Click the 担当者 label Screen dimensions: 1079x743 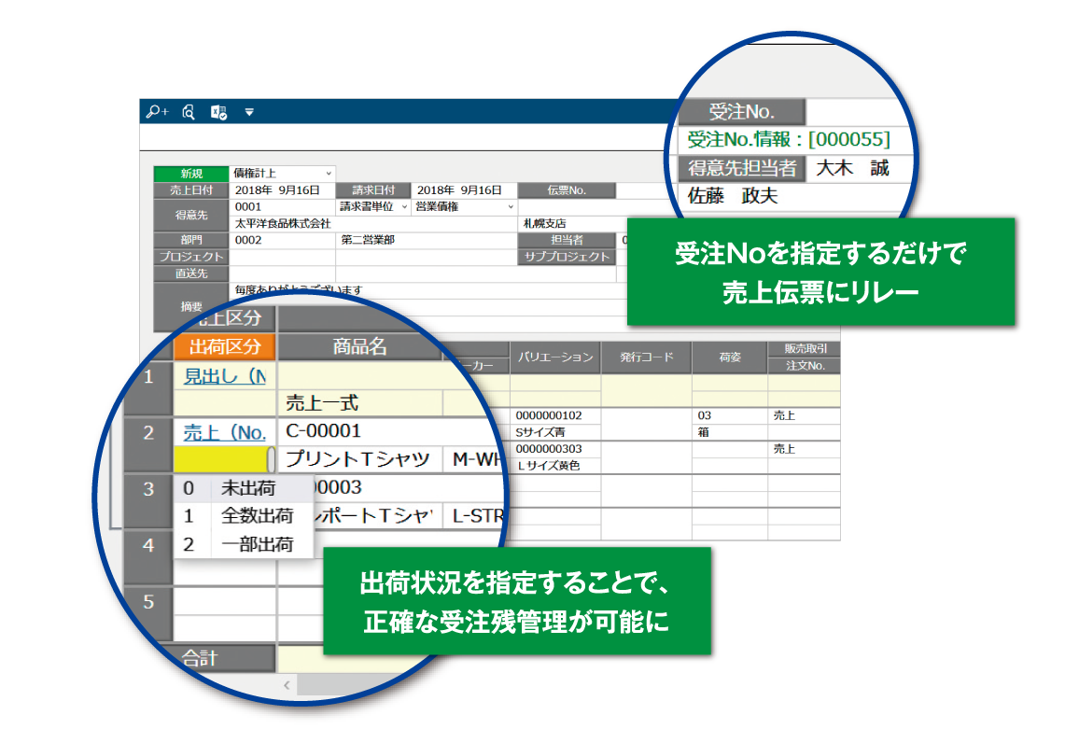(567, 240)
